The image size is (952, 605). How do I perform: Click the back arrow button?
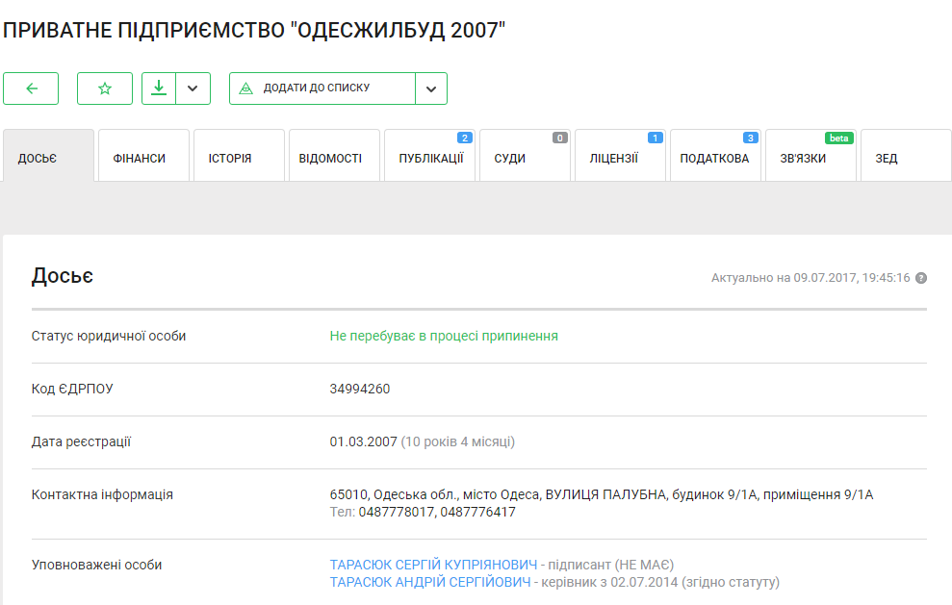31,88
